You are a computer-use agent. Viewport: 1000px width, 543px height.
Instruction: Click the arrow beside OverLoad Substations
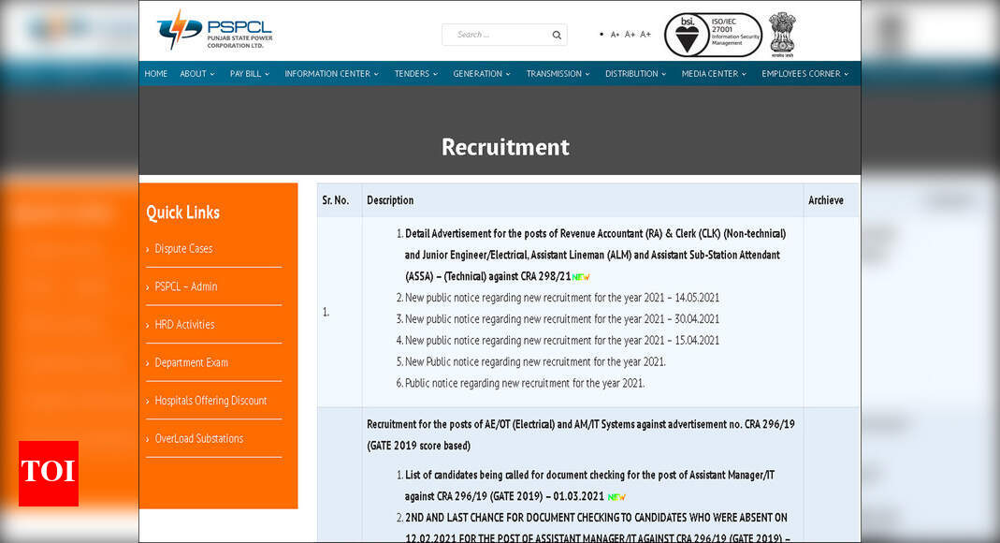tap(148, 439)
